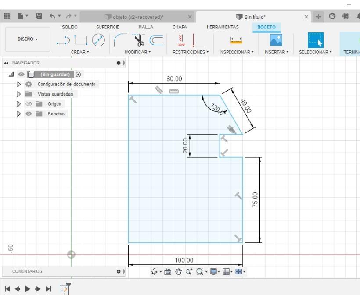This screenshot has height=295, width=360.
Task: Open the SELECCIONAR dropdown menu
Action: 315,52
